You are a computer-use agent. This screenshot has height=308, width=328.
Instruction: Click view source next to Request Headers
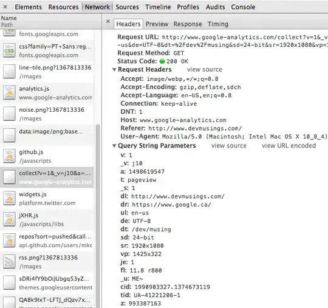point(205,69)
